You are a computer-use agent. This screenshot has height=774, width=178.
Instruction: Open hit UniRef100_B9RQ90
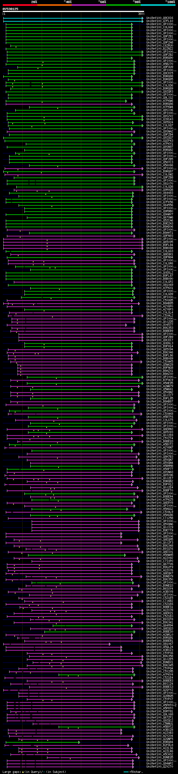click(160, 58)
